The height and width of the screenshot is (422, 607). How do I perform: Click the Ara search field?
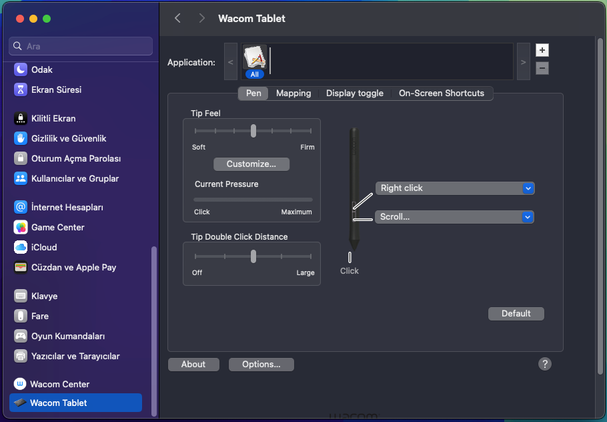click(81, 46)
